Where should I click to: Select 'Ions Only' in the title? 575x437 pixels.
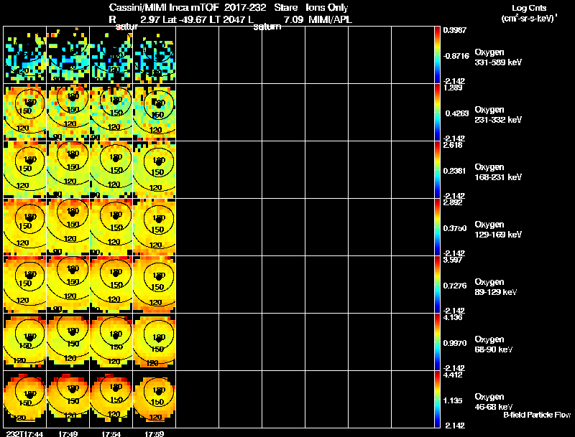point(327,8)
